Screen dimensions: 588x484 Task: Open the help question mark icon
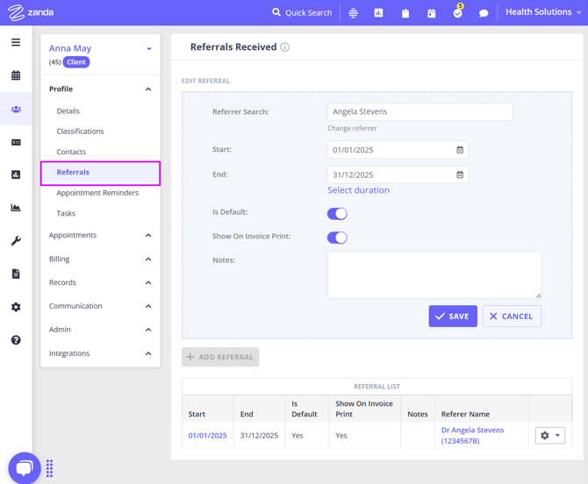[16, 340]
